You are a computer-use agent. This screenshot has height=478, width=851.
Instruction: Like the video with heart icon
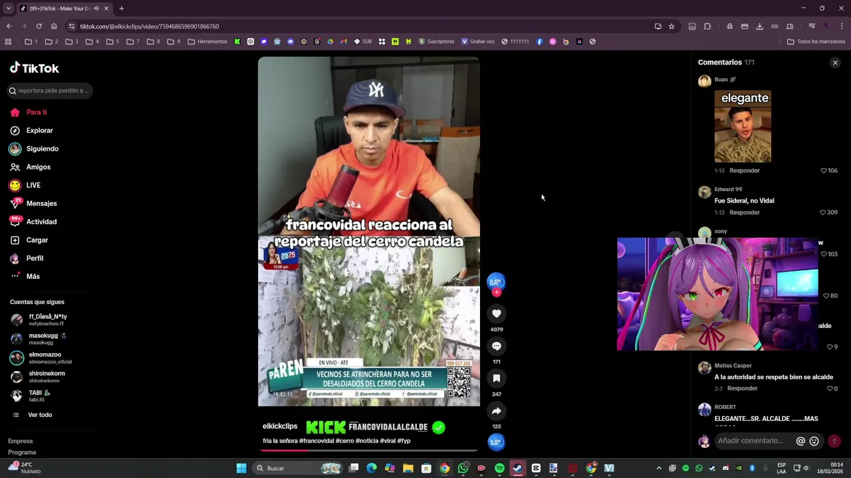(497, 313)
